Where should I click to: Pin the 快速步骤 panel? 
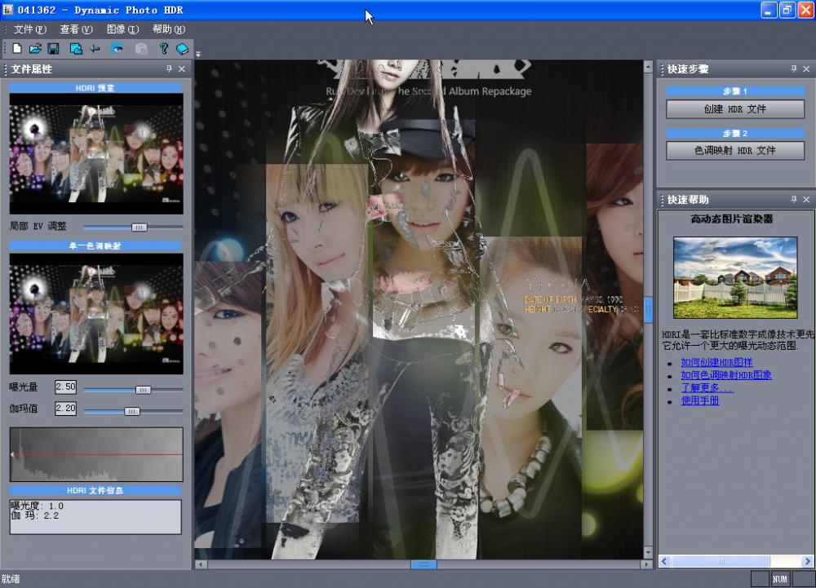pos(794,69)
